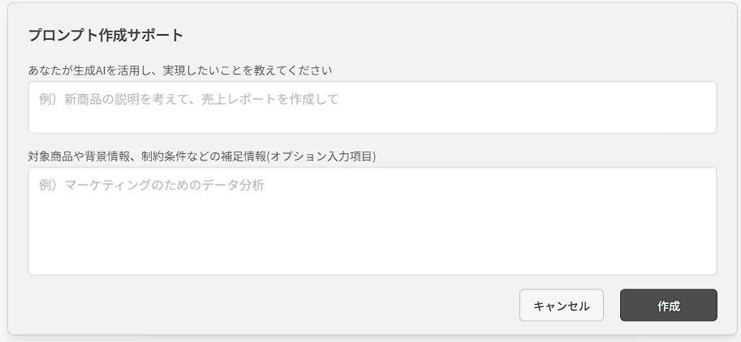741x342 pixels.
Task: Place cursor in the optional info box
Action: point(372,220)
